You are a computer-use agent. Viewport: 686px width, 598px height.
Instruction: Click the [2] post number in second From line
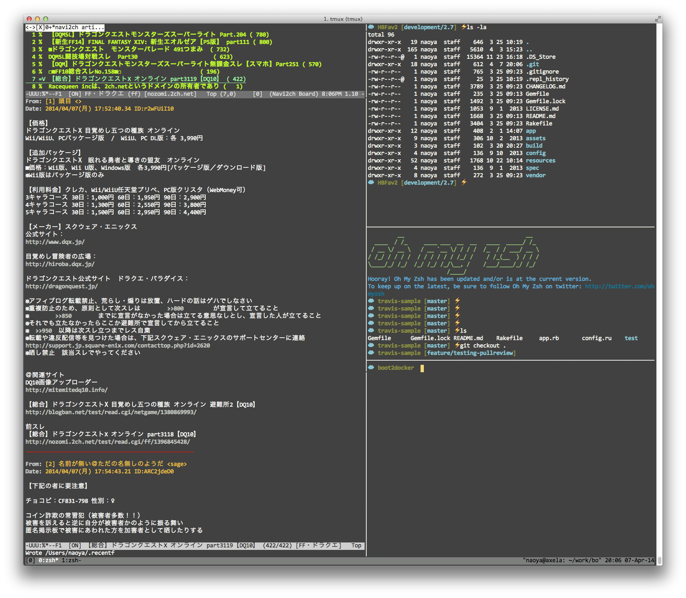coord(50,464)
